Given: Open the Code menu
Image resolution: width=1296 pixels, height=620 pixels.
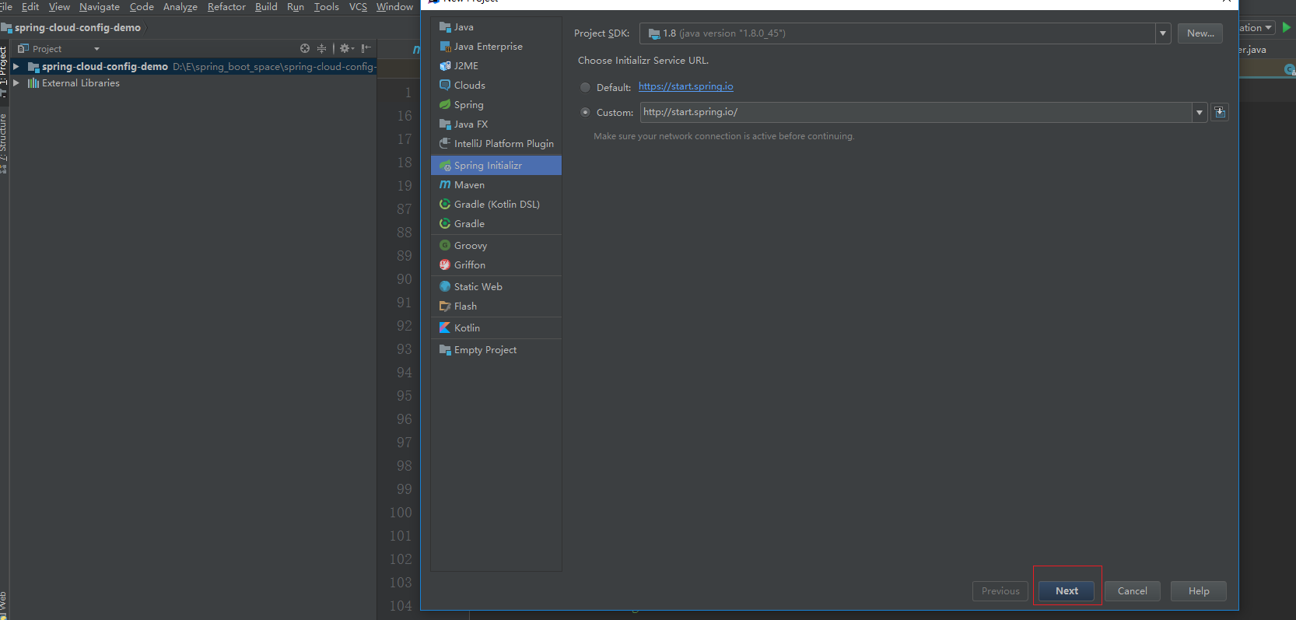Looking at the screenshot, I should (x=142, y=7).
